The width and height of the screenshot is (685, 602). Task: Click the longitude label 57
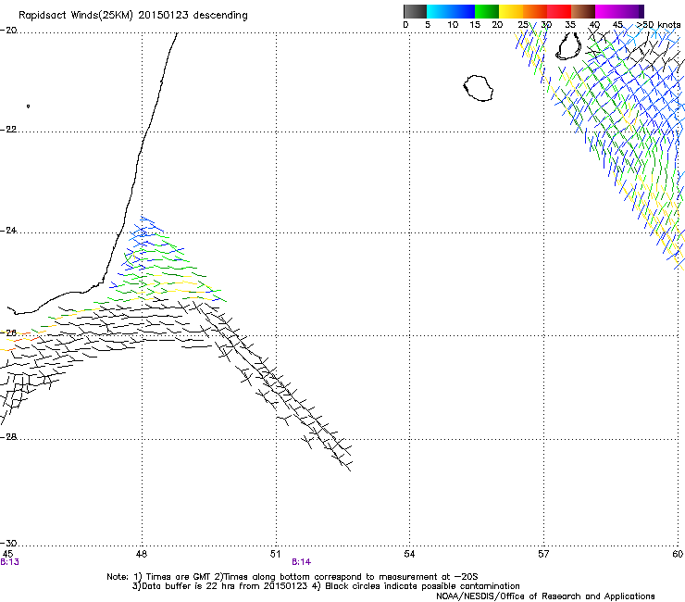pos(543,554)
